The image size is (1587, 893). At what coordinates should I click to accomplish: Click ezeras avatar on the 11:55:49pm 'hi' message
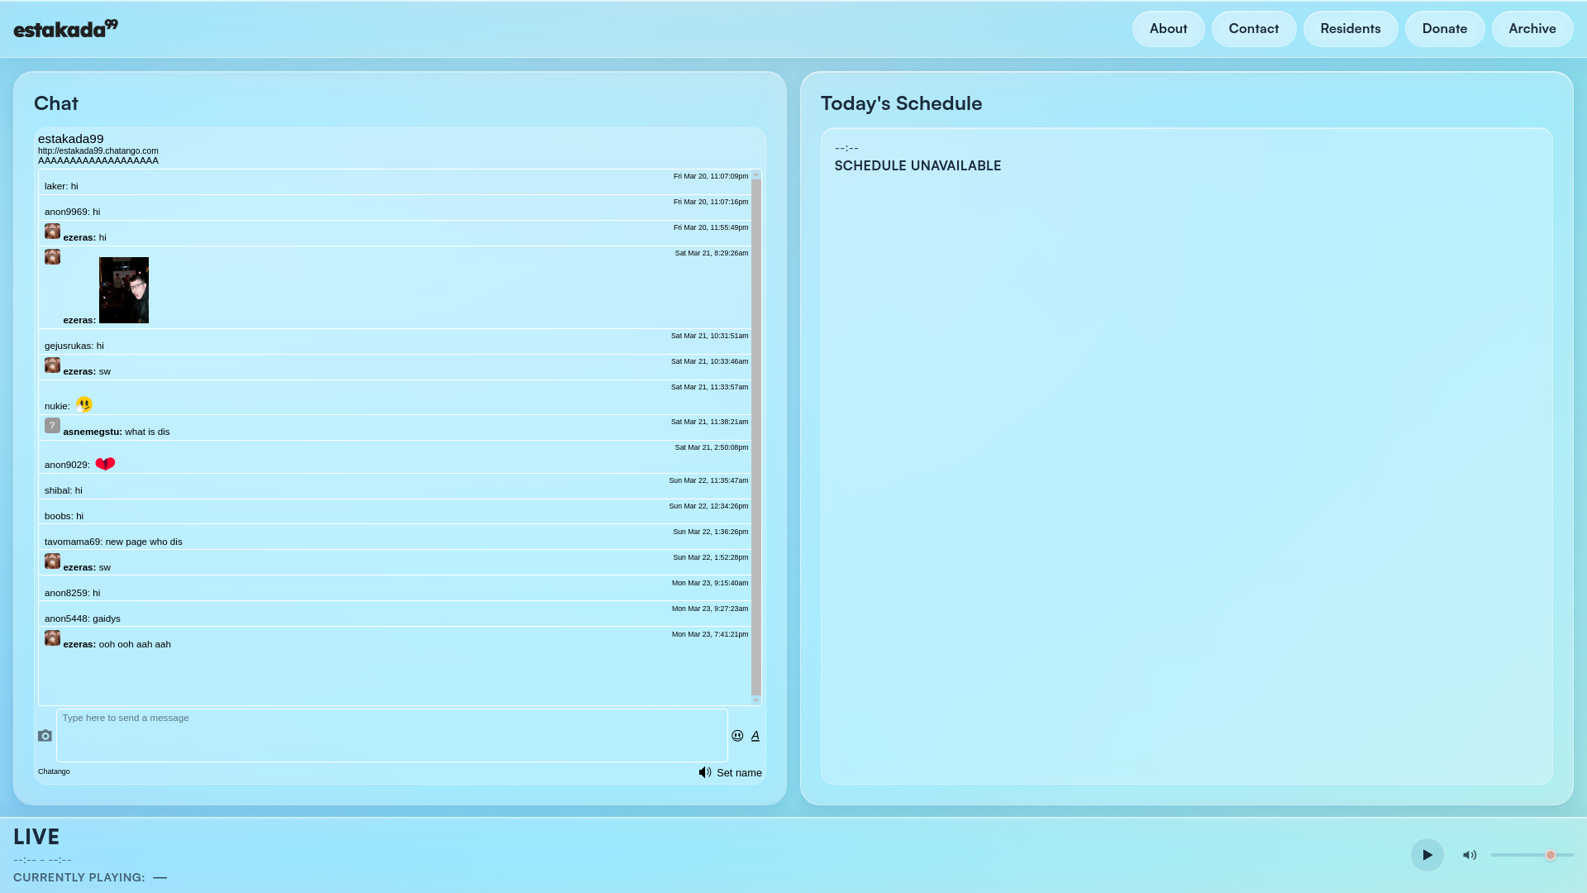[52, 232]
